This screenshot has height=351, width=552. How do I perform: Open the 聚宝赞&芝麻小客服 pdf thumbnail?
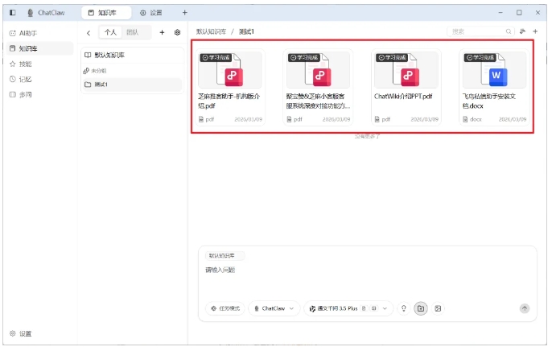pyautogui.click(x=319, y=70)
